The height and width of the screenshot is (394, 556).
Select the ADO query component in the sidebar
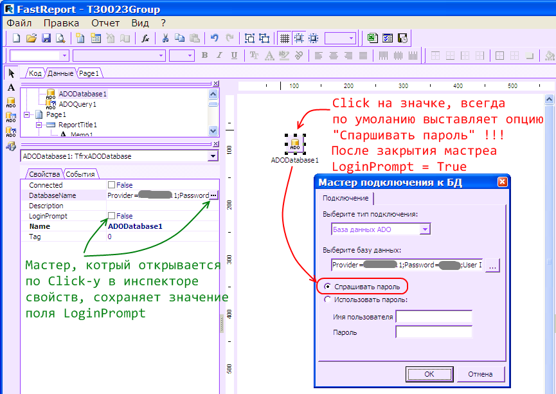pyautogui.click(x=11, y=132)
